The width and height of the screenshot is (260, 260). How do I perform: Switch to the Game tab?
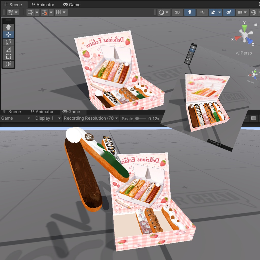point(72,4)
